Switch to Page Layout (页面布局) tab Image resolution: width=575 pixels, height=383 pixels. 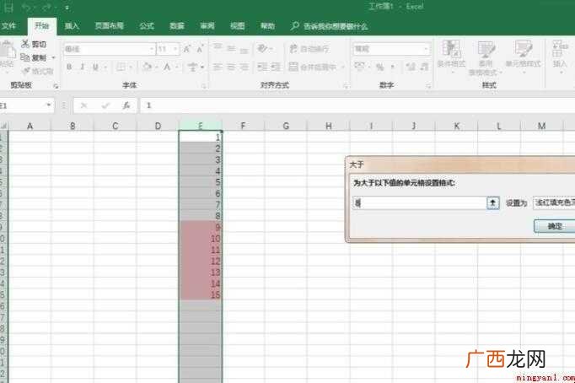click(110, 25)
